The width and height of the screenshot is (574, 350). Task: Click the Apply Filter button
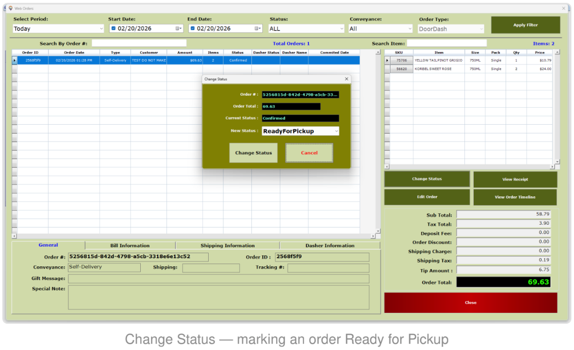click(x=525, y=25)
